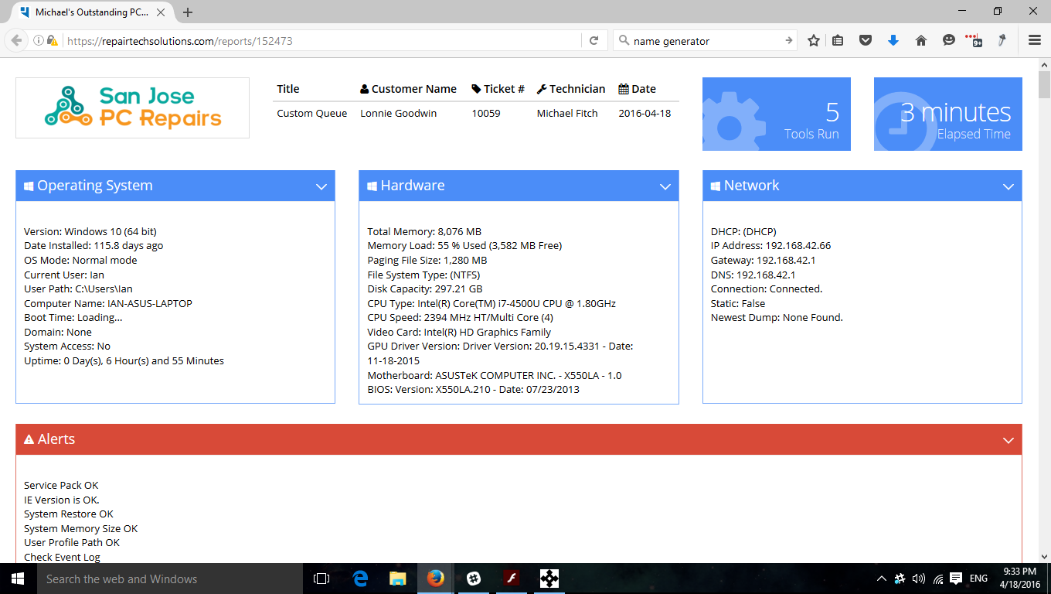Reload the current report page
This screenshot has width=1051, height=594.
[594, 41]
